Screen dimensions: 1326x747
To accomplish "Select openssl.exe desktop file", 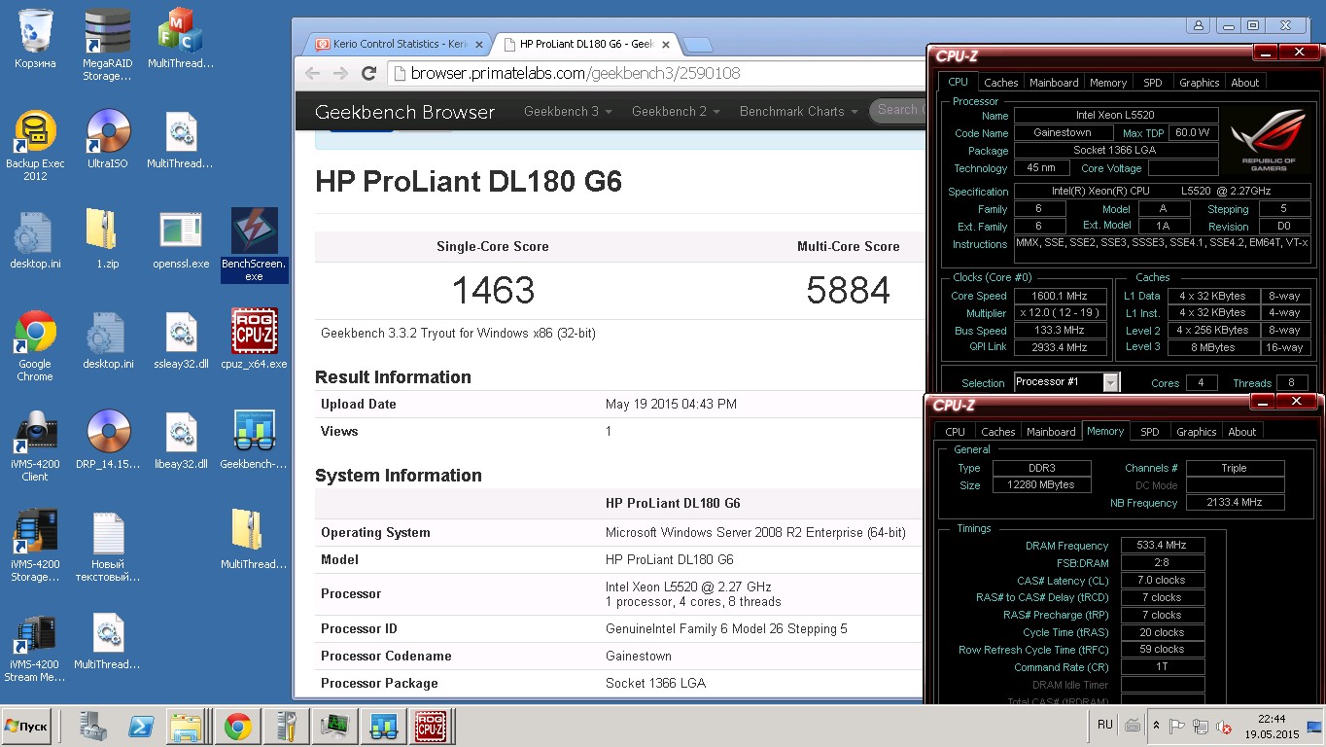I will click(181, 239).
